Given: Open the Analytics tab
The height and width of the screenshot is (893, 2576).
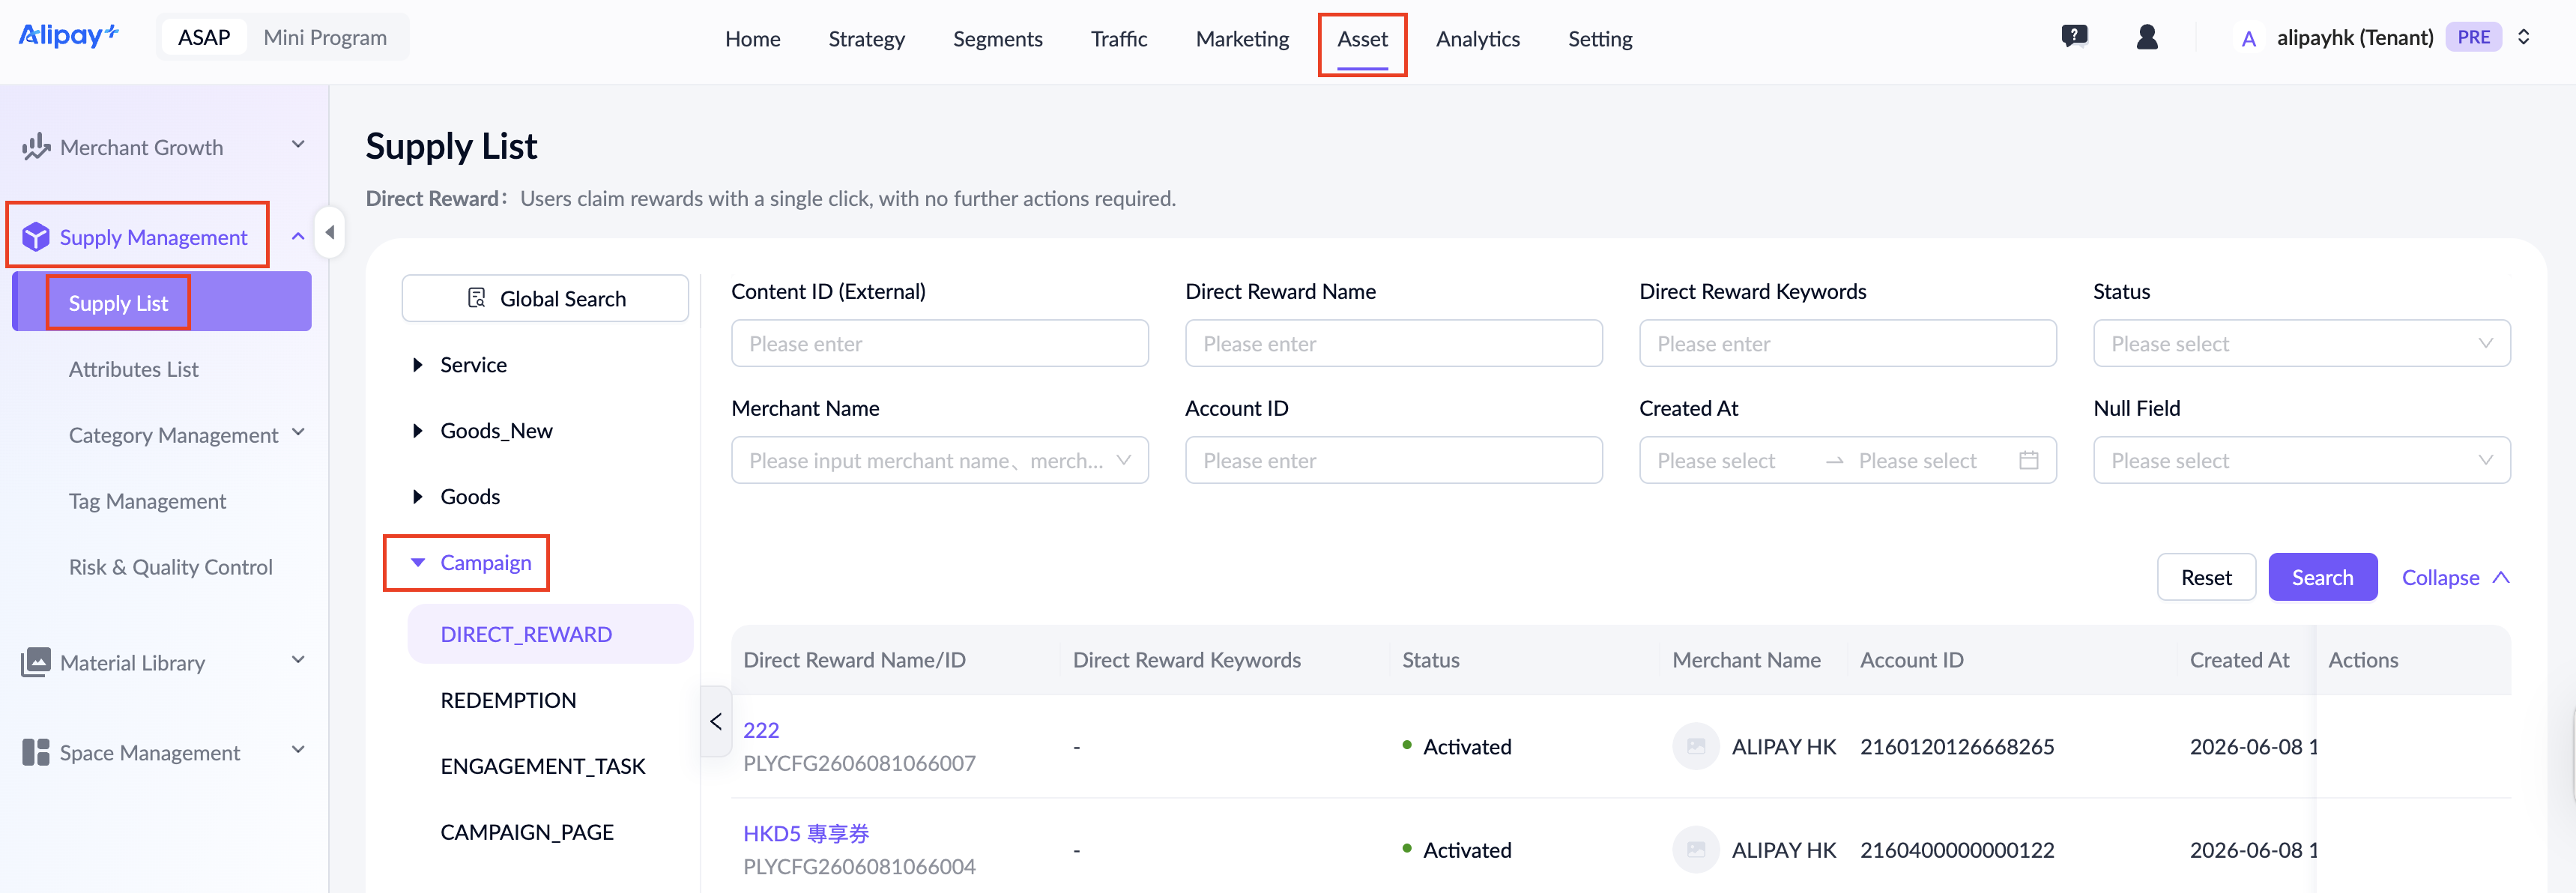Looking at the screenshot, I should [1477, 38].
